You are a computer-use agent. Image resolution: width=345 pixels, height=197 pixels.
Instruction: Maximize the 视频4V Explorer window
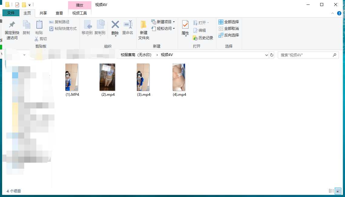[x=322, y=5]
